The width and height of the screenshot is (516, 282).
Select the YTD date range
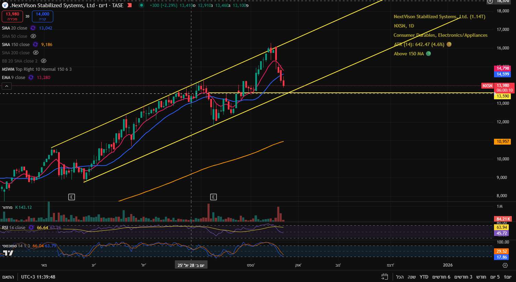(424, 277)
